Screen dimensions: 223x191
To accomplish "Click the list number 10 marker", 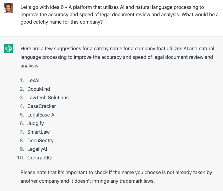I will (x=21, y=158).
